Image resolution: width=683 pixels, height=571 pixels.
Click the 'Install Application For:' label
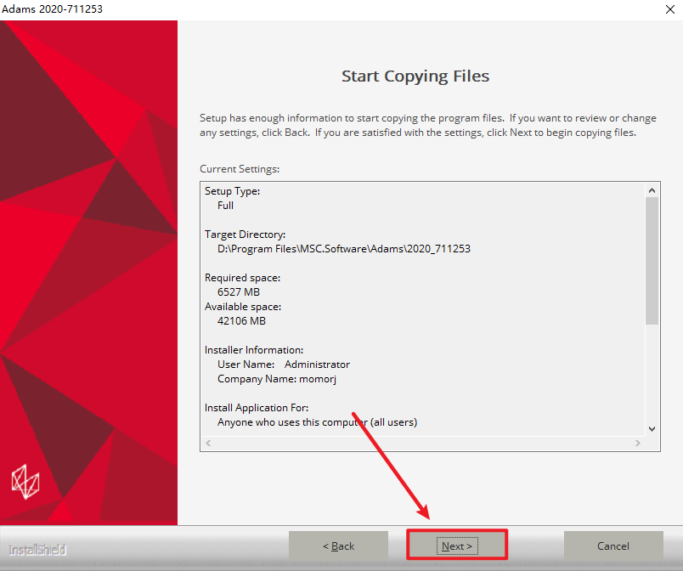[x=257, y=408]
